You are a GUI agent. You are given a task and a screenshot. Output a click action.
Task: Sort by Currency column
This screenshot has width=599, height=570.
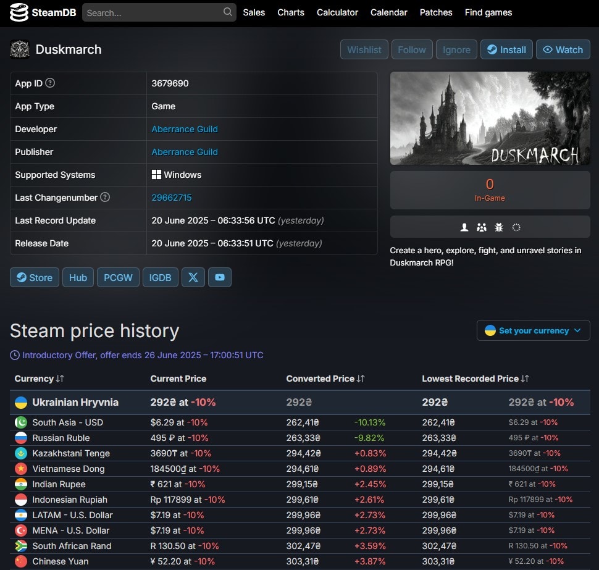tap(39, 379)
